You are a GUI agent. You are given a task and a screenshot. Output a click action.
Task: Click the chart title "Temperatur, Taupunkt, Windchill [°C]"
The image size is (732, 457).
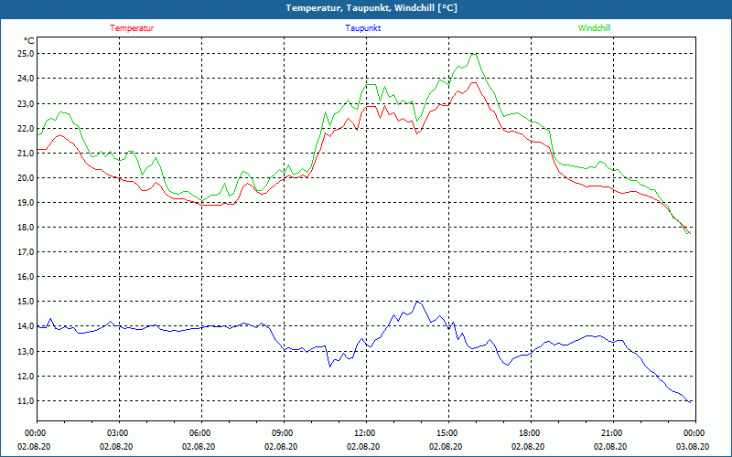[371, 8]
